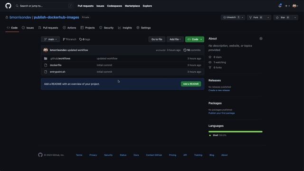Click the Unwatch button
Viewport: 304px width, 171px height.
pyautogui.click(x=231, y=18)
